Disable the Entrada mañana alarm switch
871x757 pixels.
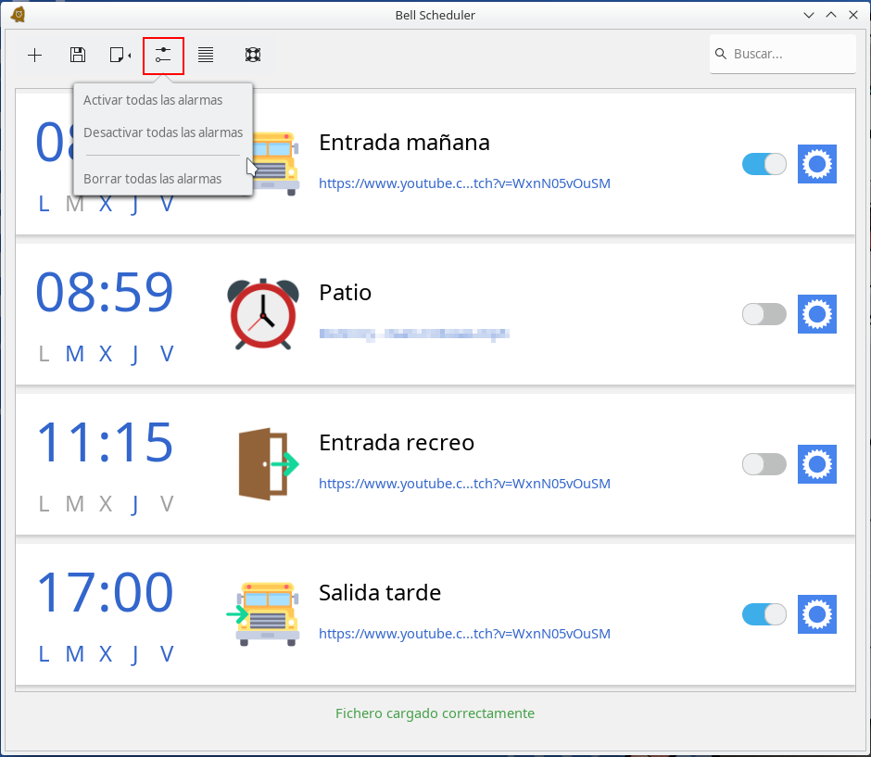[764, 164]
